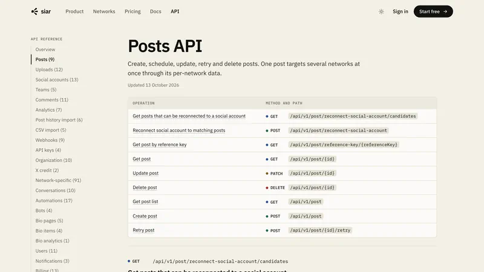
Task: Open Organization (10) sidebar entry
Action: pyautogui.click(x=53, y=160)
